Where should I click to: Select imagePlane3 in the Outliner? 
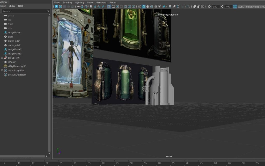click(x=14, y=54)
